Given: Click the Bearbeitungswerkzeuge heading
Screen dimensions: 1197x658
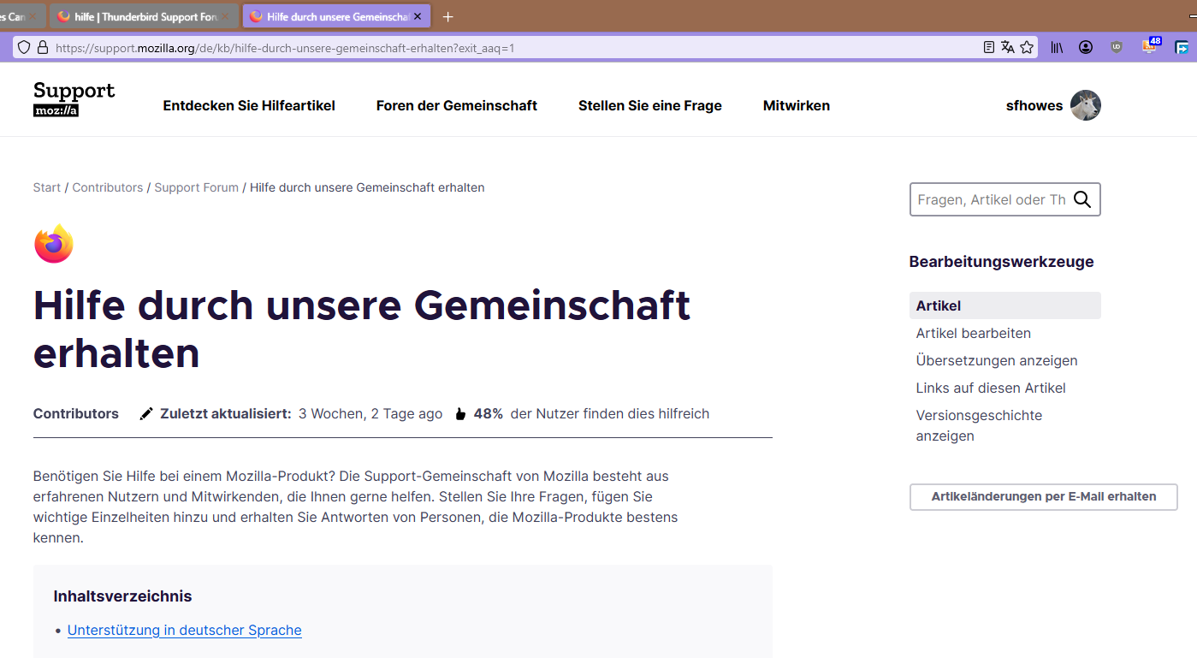Looking at the screenshot, I should click(1002, 262).
